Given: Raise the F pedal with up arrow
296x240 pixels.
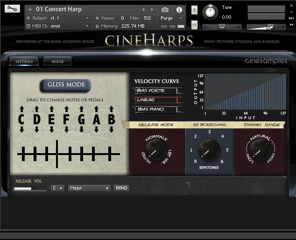Looking at the screenshot, I should tap(66, 109).
